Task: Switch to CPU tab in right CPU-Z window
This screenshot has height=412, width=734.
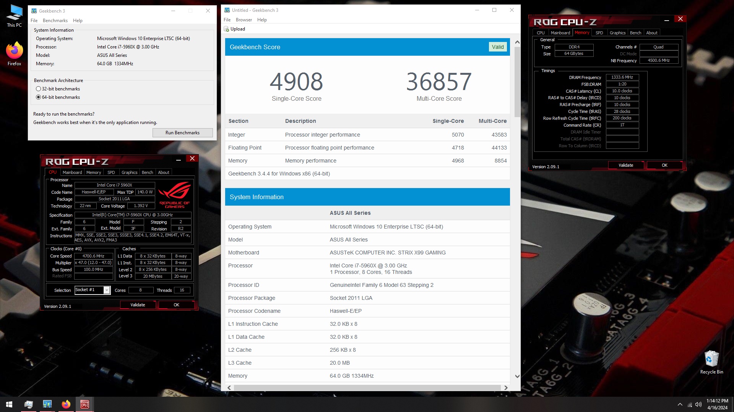Action: point(541,33)
